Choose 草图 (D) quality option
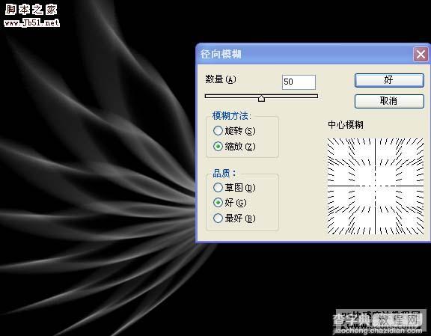 [x=234, y=188]
